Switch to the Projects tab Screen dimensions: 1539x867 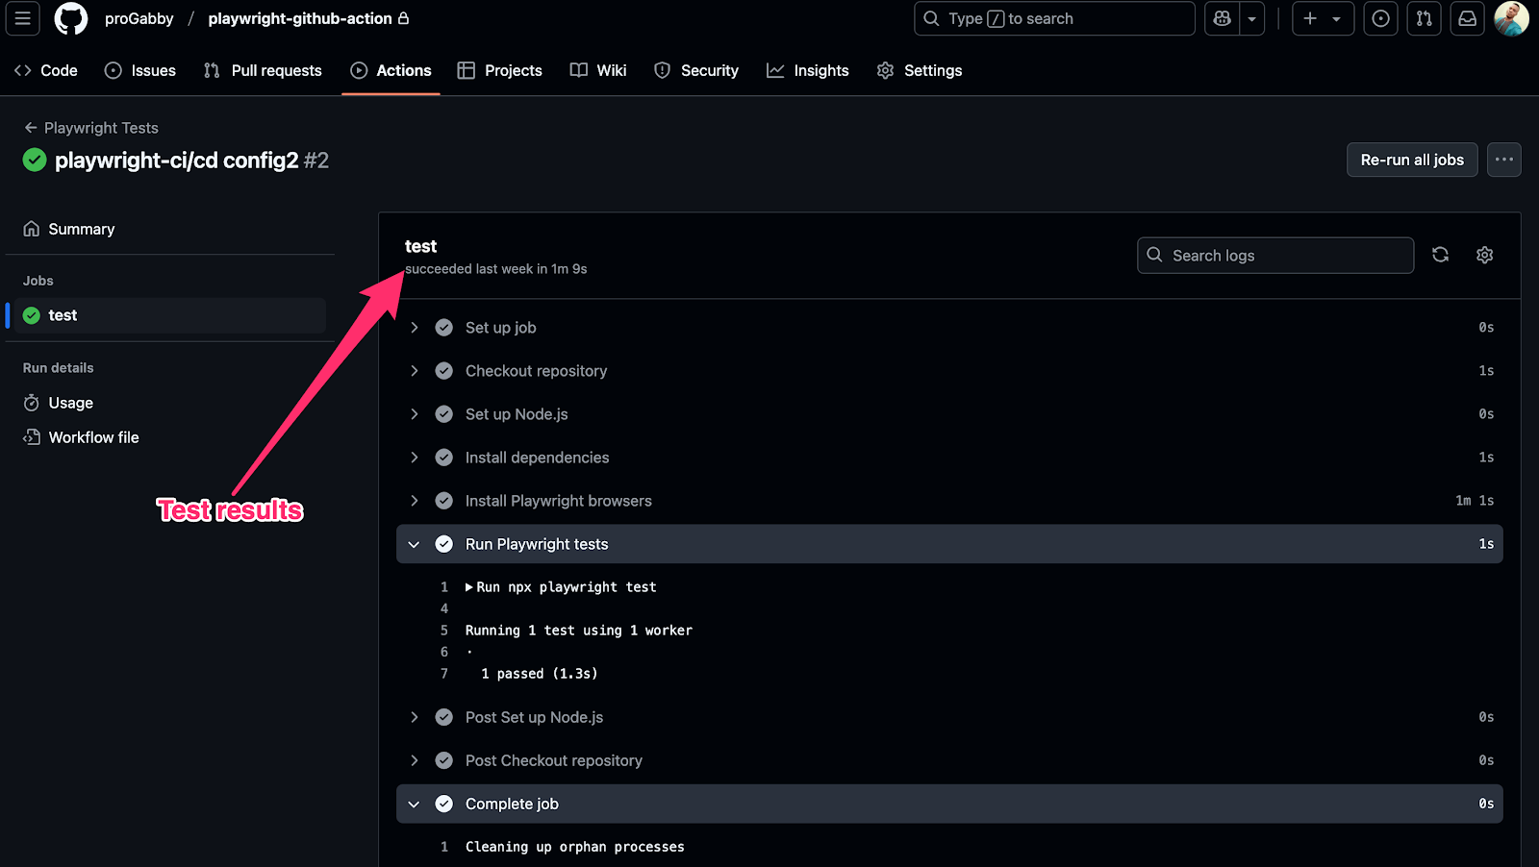[x=500, y=70]
